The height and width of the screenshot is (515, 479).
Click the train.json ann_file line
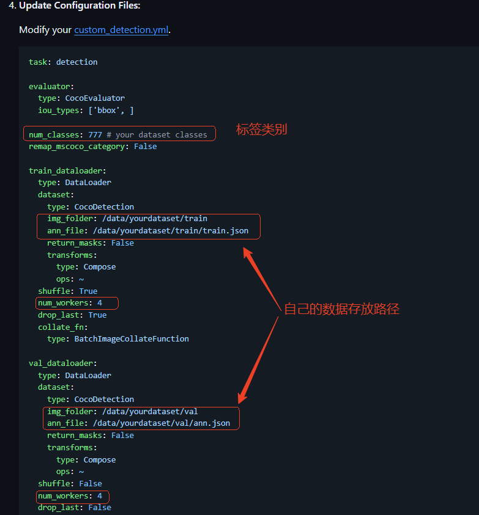[147, 231]
